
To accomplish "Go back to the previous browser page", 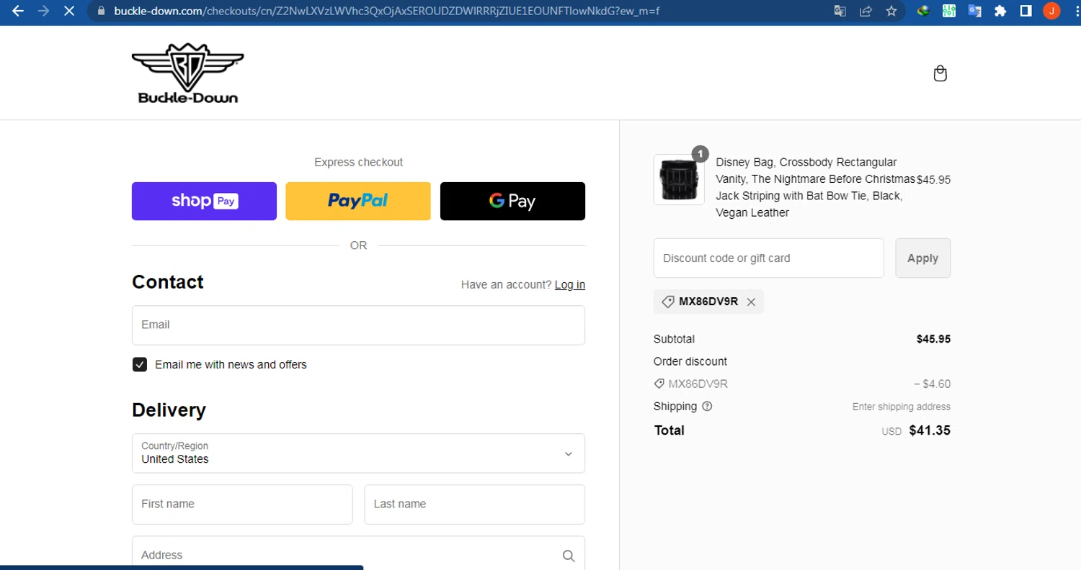I will pos(18,11).
